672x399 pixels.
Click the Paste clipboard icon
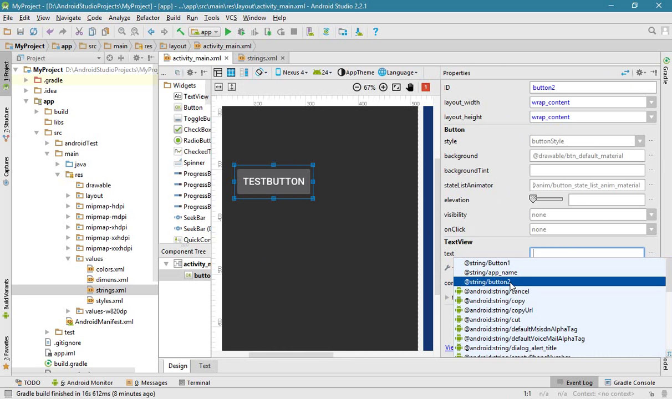pos(105,32)
